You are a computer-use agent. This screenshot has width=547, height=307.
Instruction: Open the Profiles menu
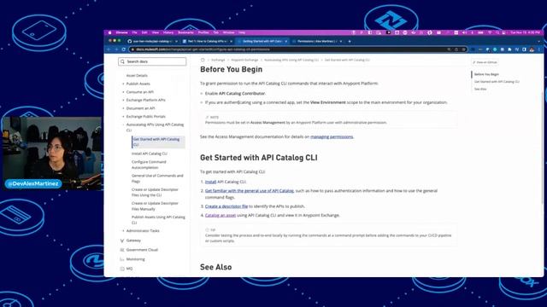[x=203, y=32]
